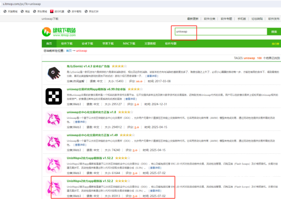This screenshot has height=199, width=281.
Task: Open UnisWapv2 v1.52.2 first title link
Action: click(90, 158)
